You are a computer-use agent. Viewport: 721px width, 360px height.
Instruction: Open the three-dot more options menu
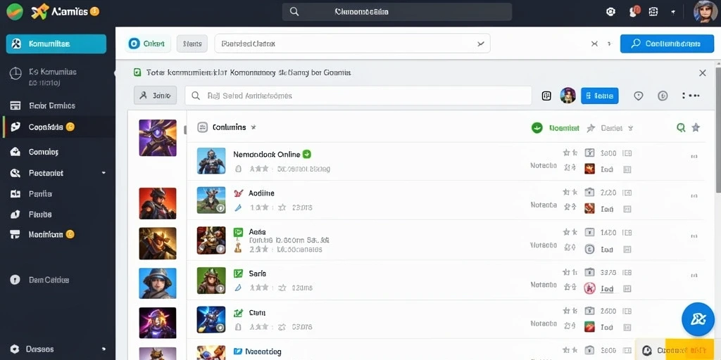point(691,96)
